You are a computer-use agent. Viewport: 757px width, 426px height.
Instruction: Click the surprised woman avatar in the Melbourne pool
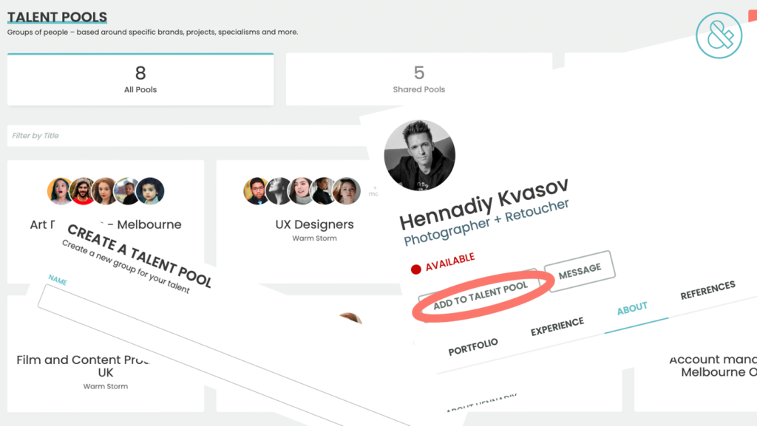pos(60,190)
